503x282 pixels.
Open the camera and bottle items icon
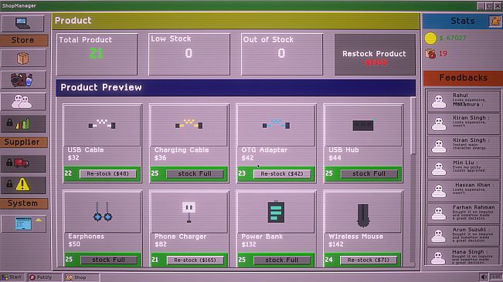pos(22,79)
